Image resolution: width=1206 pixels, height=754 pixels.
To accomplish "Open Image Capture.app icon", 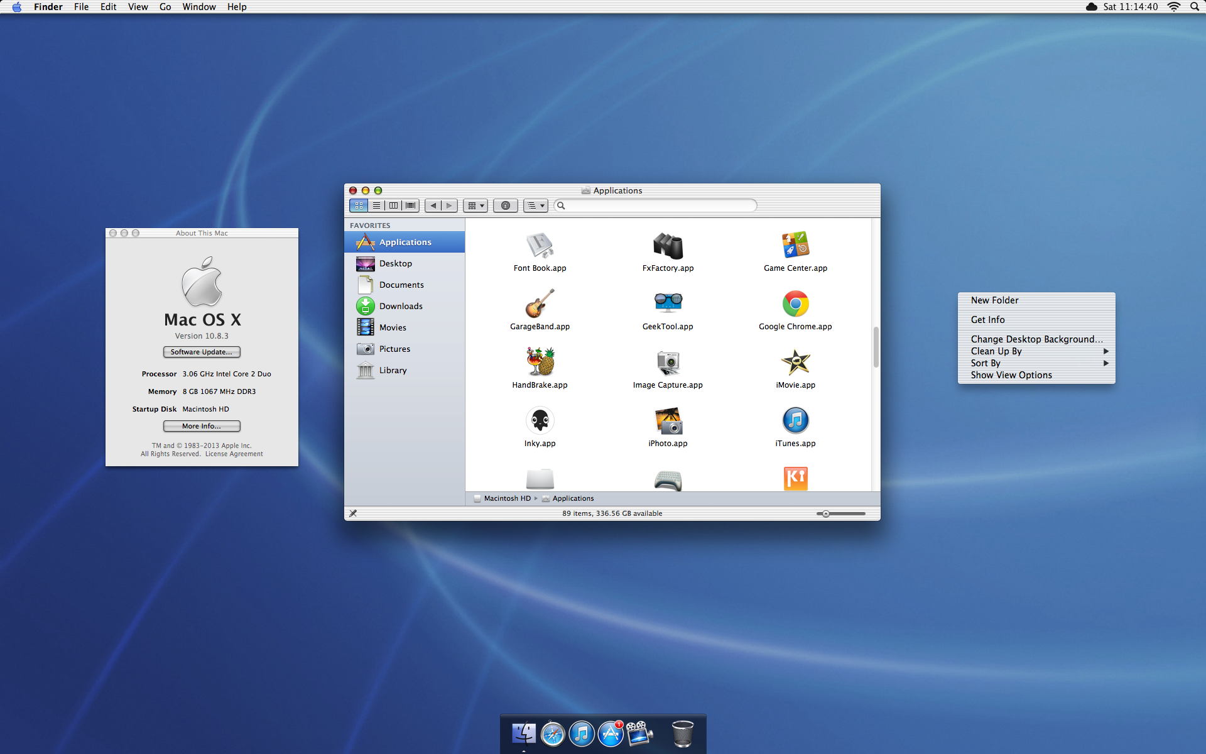I will click(668, 362).
